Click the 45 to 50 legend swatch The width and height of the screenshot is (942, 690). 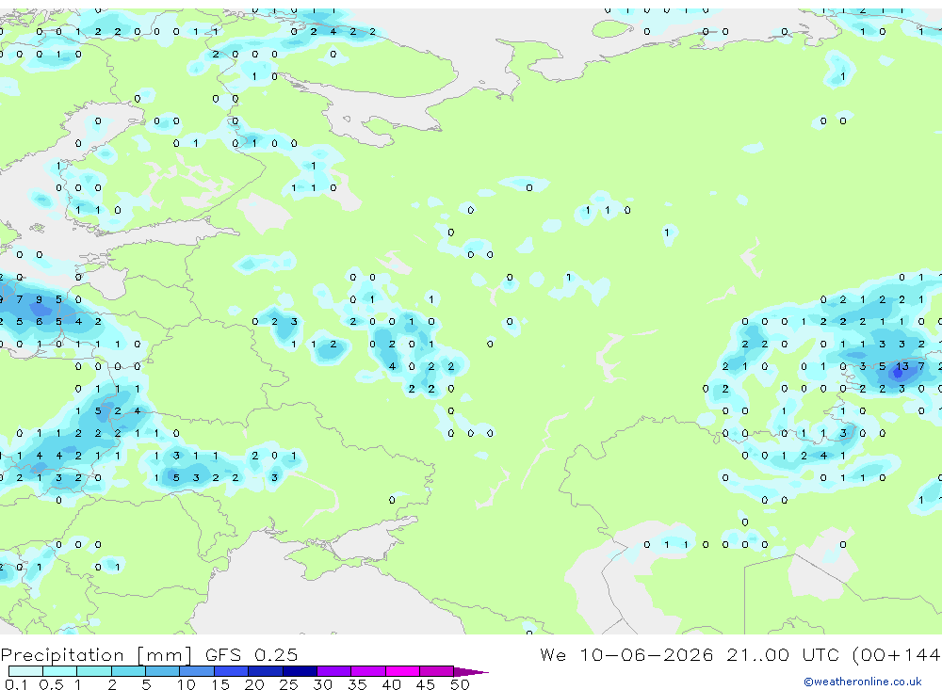click(437, 671)
